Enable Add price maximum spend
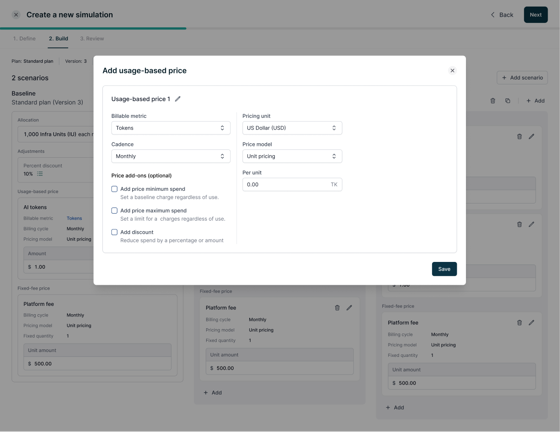 pyautogui.click(x=114, y=211)
